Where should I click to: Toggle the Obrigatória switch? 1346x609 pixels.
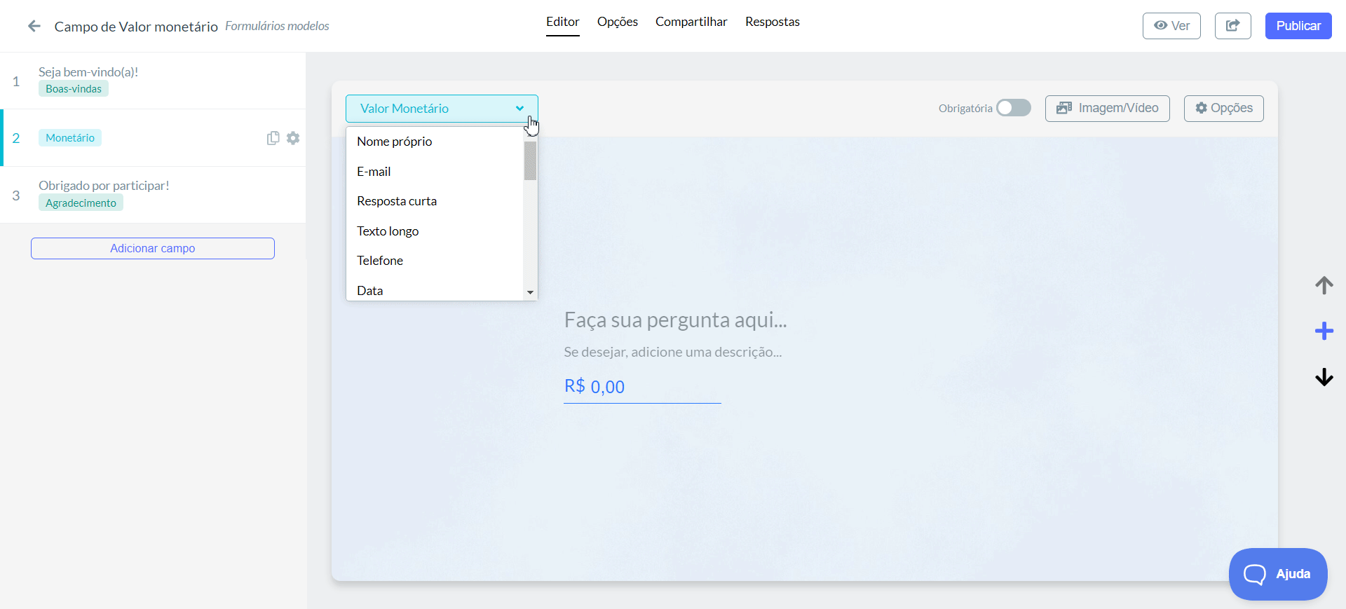point(1014,108)
